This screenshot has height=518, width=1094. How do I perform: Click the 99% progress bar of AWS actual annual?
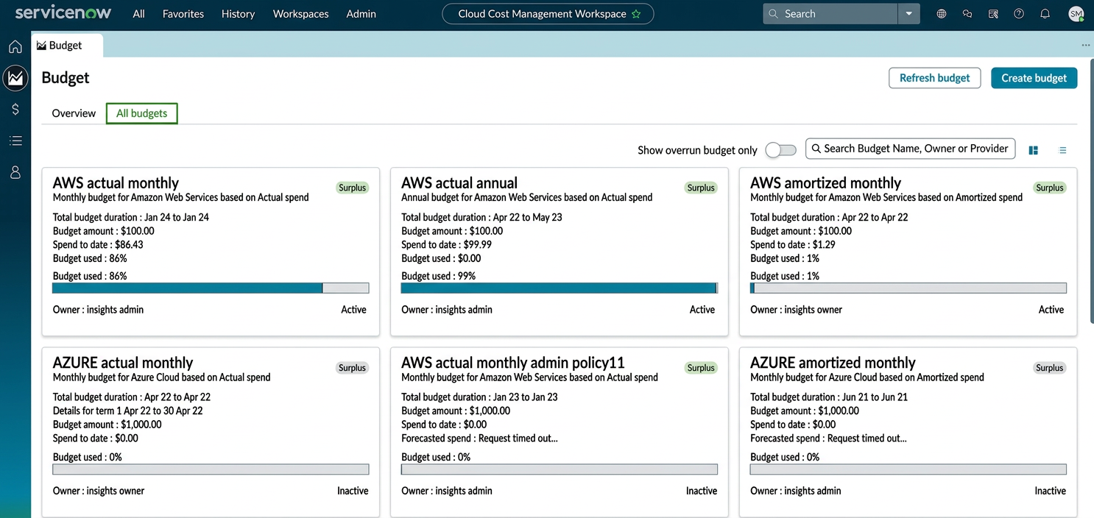560,288
